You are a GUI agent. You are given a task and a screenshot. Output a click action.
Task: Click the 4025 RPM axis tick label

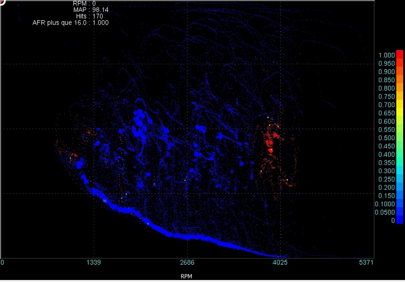[280, 262]
